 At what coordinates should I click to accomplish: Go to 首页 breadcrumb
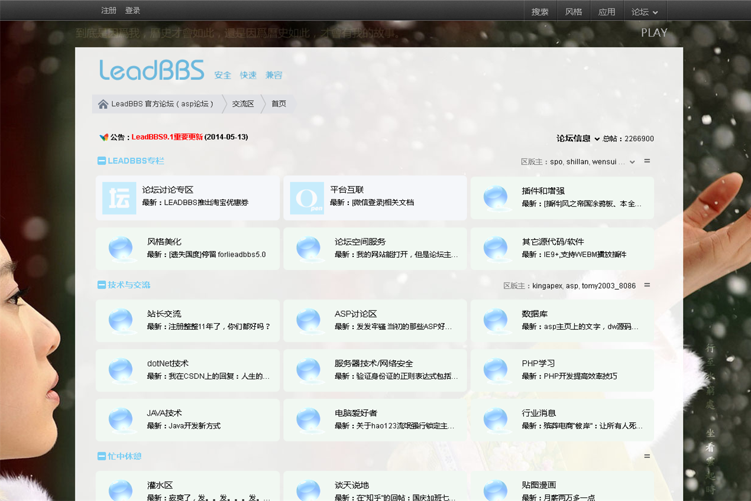point(279,104)
